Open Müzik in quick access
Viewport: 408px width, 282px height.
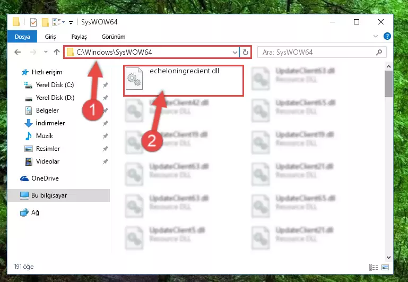click(x=45, y=136)
